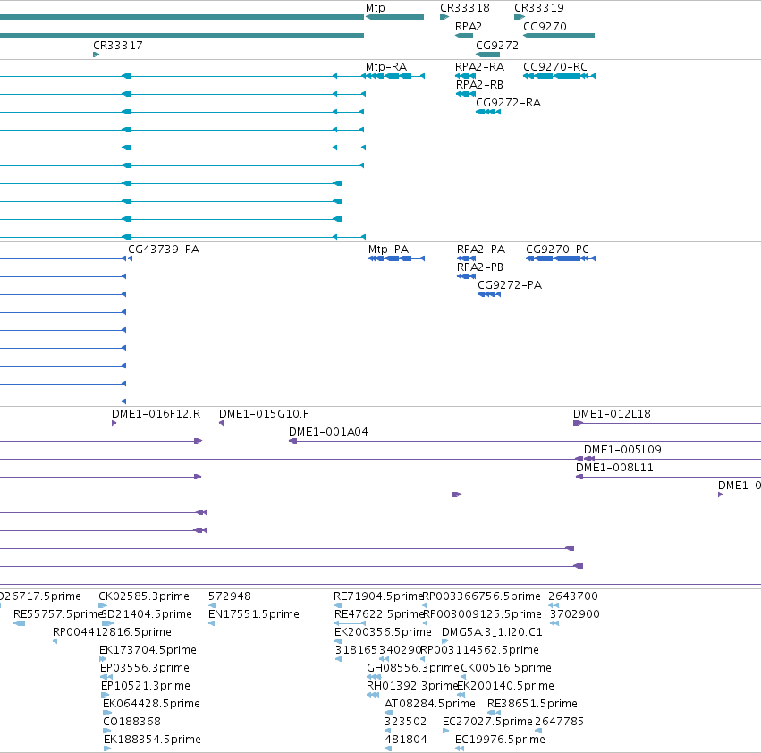Image resolution: width=761 pixels, height=753 pixels.
Task: Select the RPA2-RA transcript label
Action: [479, 66]
